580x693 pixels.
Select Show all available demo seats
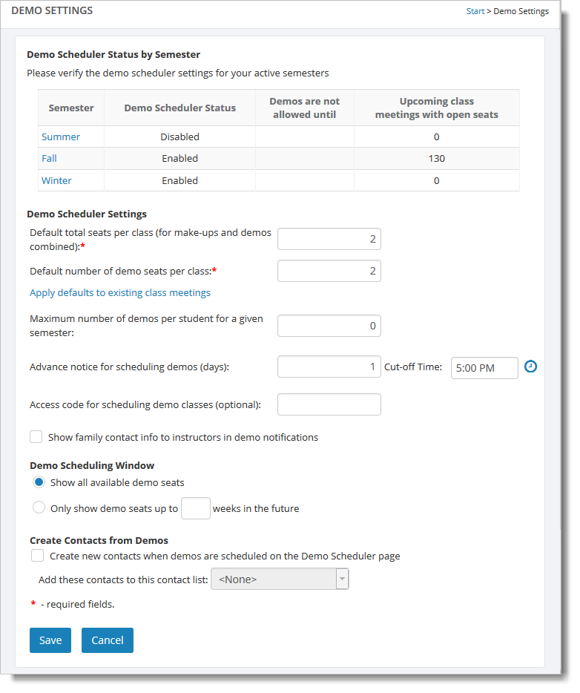39,482
